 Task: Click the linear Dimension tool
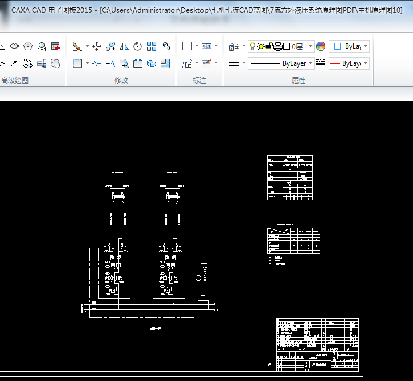tap(186, 46)
